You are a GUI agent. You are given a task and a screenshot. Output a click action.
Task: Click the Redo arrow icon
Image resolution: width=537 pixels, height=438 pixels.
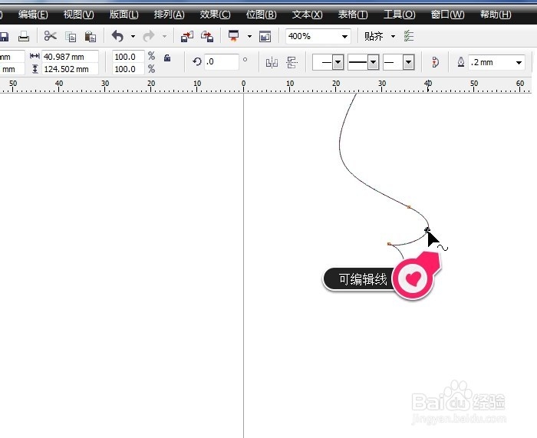pos(149,36)
